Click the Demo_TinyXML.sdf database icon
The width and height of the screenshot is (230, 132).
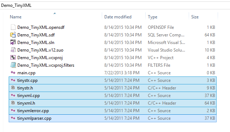[13, 35]
